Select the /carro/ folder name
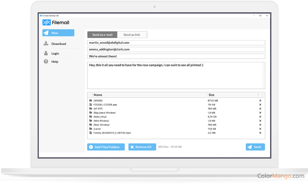The width and height of the screenshot is (308, 185). (x=97, y=129)
